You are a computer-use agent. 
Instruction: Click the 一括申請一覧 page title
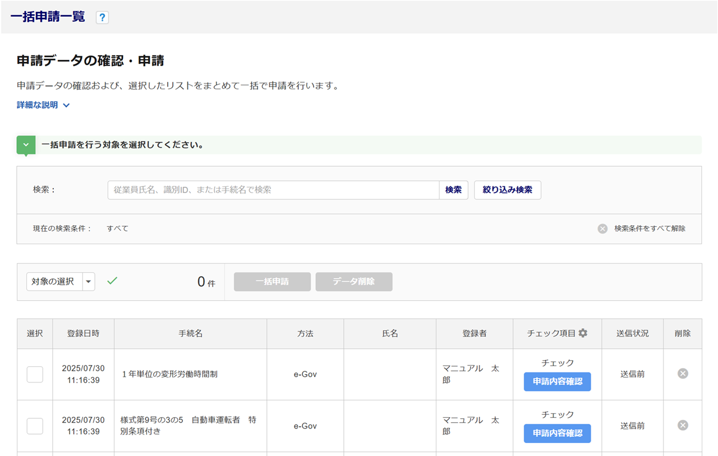48,17
